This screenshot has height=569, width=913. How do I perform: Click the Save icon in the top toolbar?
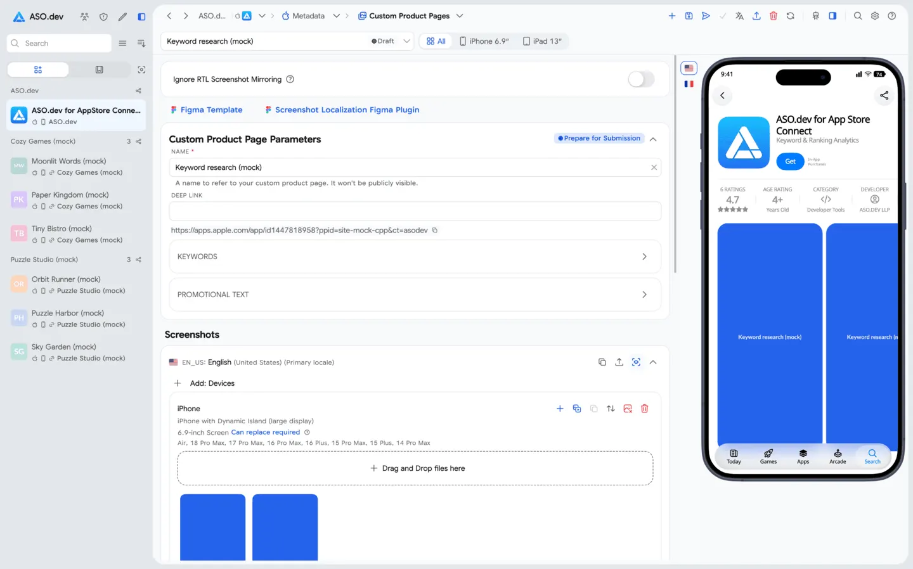(689, 16)
